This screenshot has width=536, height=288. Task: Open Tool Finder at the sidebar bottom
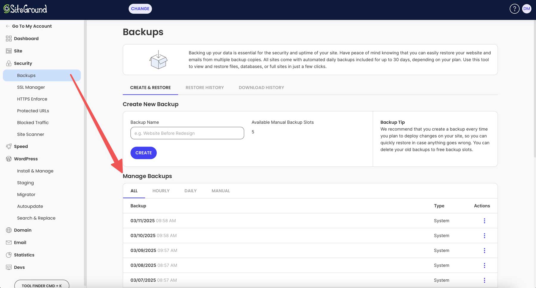tap(41, 285)
